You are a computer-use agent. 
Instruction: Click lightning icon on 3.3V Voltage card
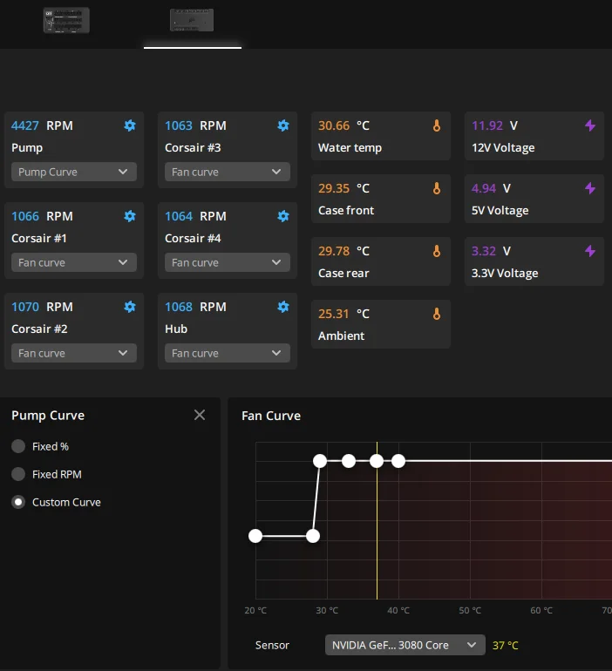(590, 251)
